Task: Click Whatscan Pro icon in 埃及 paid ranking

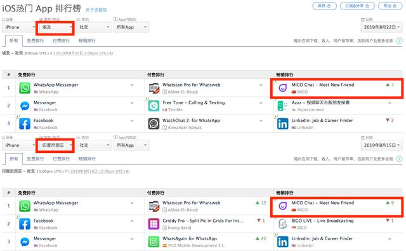Action: coord(154,88)
